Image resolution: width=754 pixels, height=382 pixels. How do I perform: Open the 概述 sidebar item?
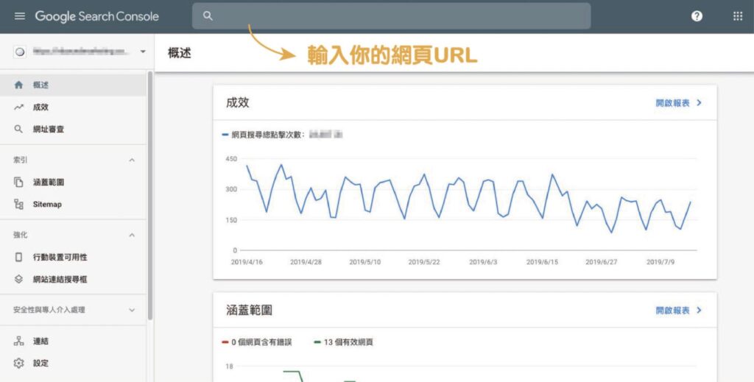(x=73, y=85)
